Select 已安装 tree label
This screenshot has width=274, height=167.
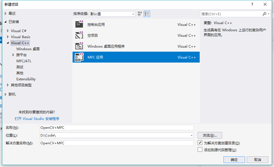pyautogui.click(x=14, y=22)
